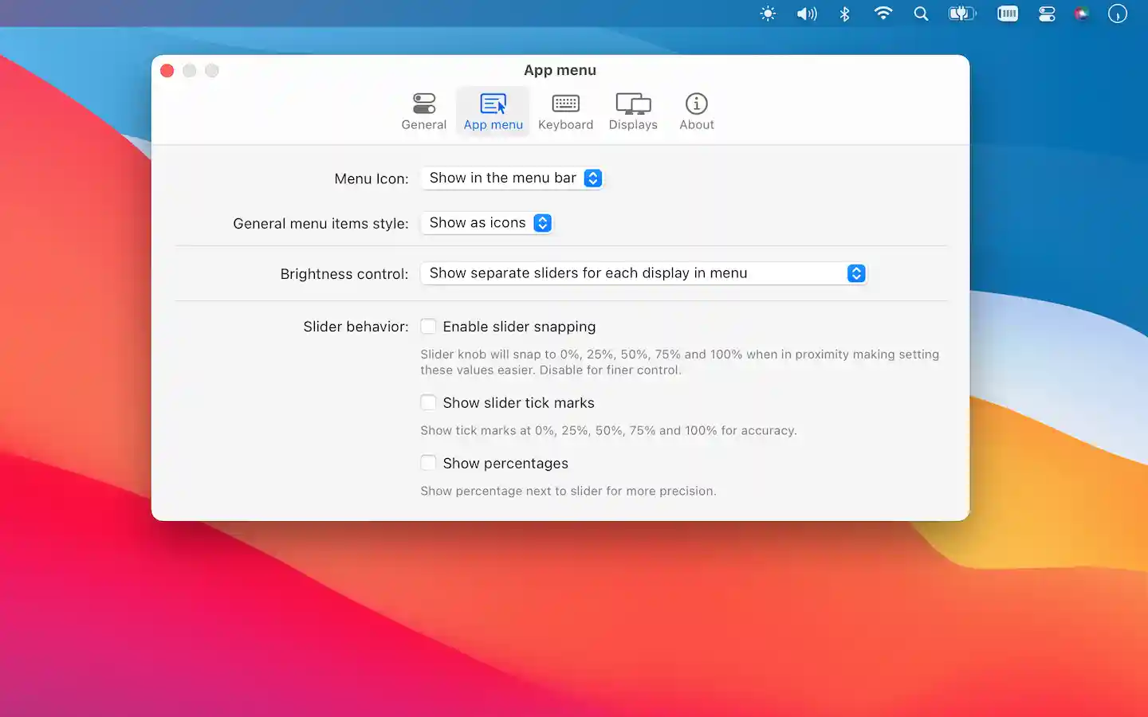Click the Wi-Fi status icon
The height and width of the screenshot is (717, 1148).
883,14
